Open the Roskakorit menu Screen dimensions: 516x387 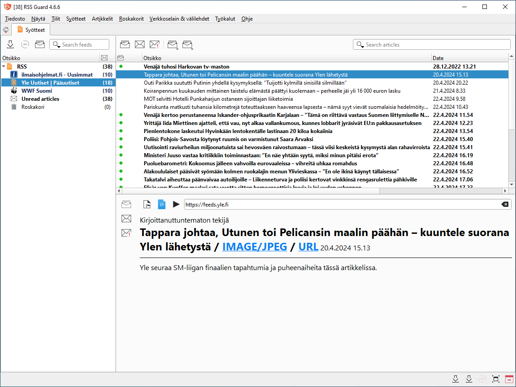(131, 19)
